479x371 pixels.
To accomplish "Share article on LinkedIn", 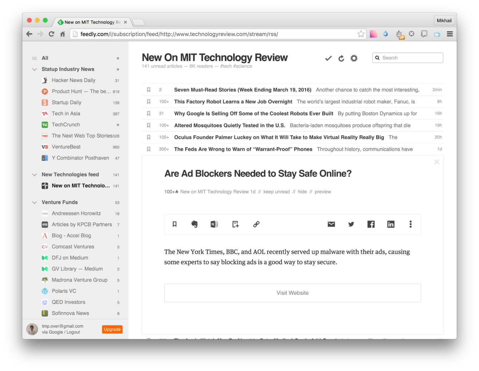I will 391,224.
